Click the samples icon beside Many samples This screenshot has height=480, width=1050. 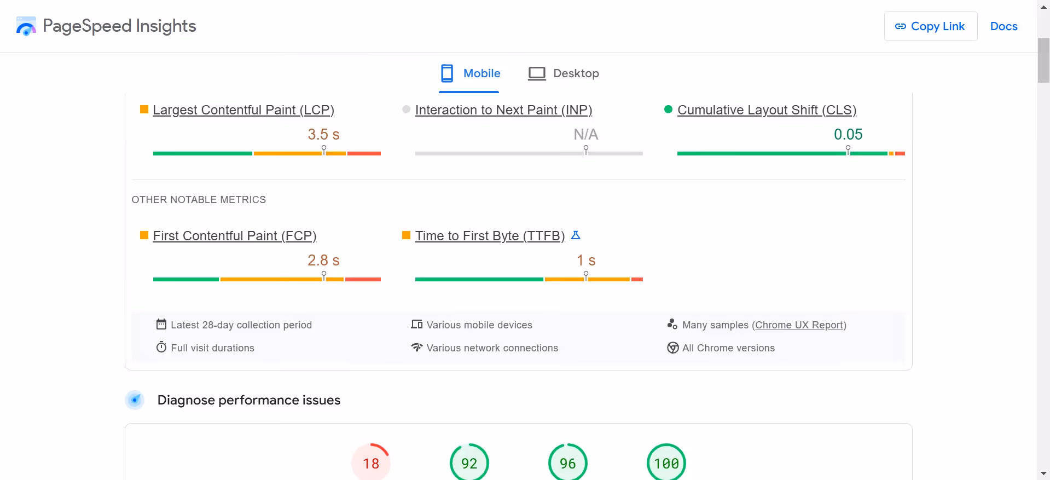pos(672,324)
